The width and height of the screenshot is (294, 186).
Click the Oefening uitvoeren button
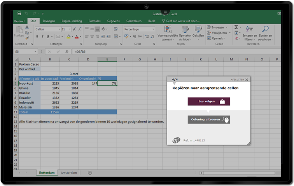coord(209,120)
